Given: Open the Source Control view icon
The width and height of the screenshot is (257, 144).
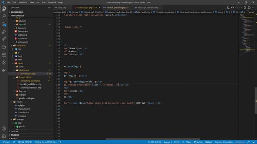Looking at the screenshot, I should [x=4, y=24].
